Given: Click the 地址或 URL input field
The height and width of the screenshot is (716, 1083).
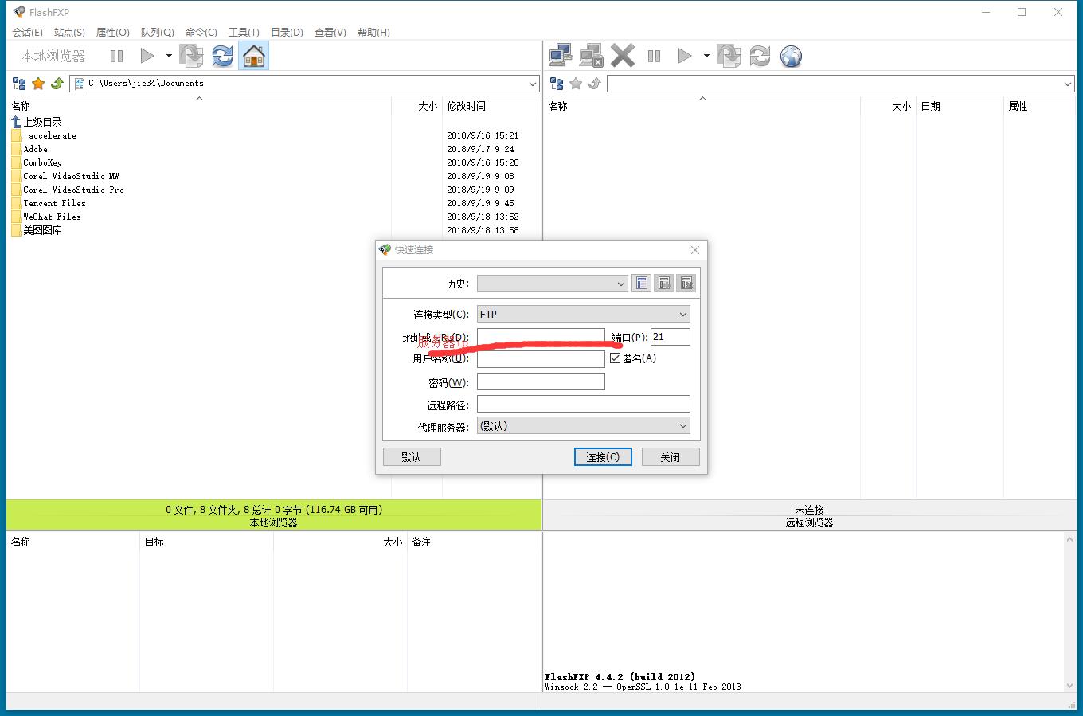Looking at the screenshot, I should (x=541, y=337).
